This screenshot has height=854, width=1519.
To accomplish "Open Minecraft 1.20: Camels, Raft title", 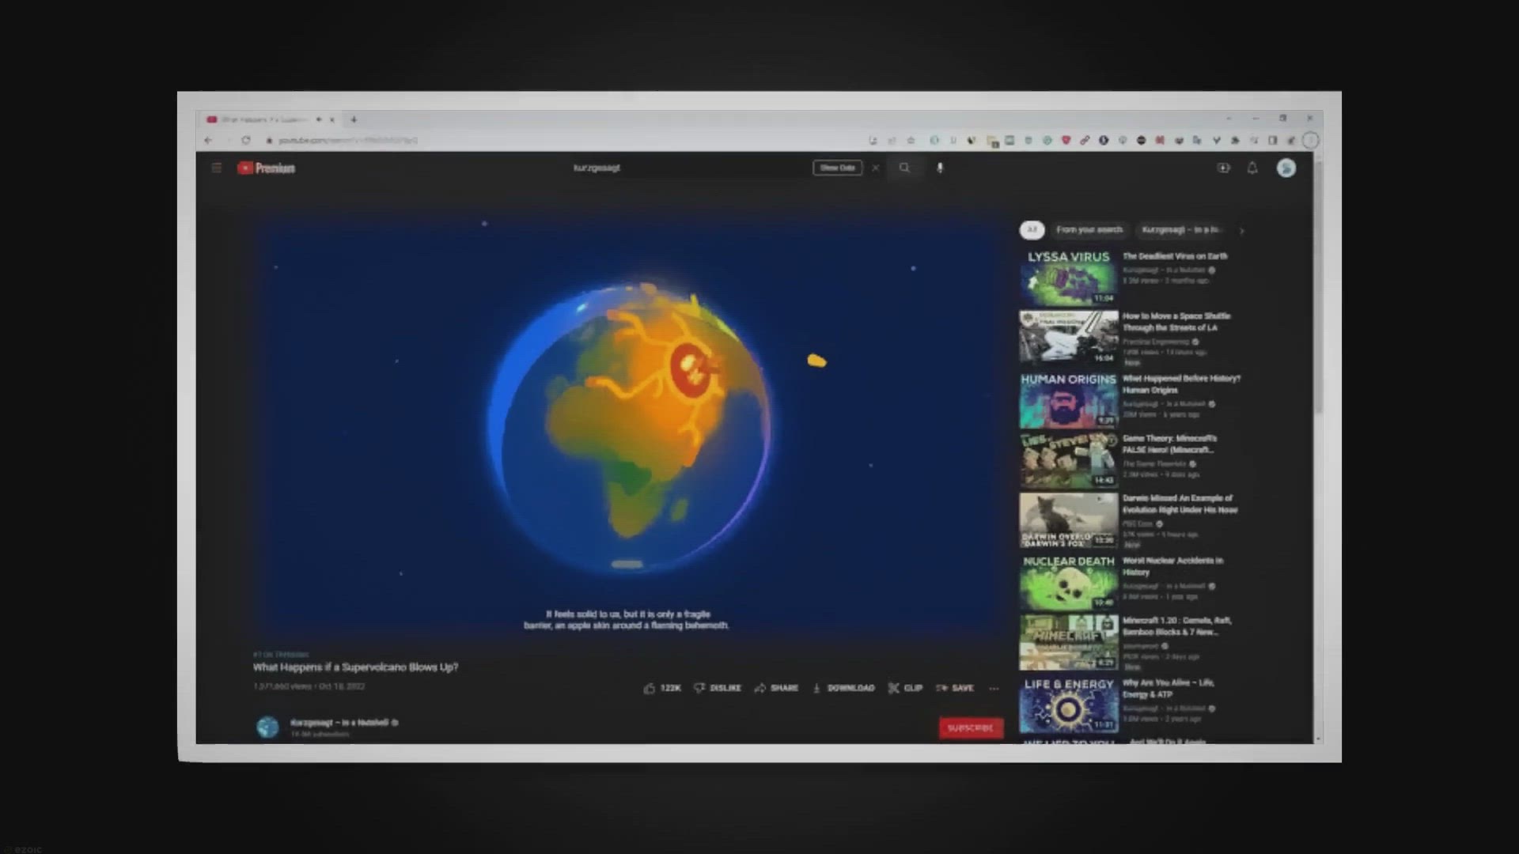I will (x=1176, y=626).
